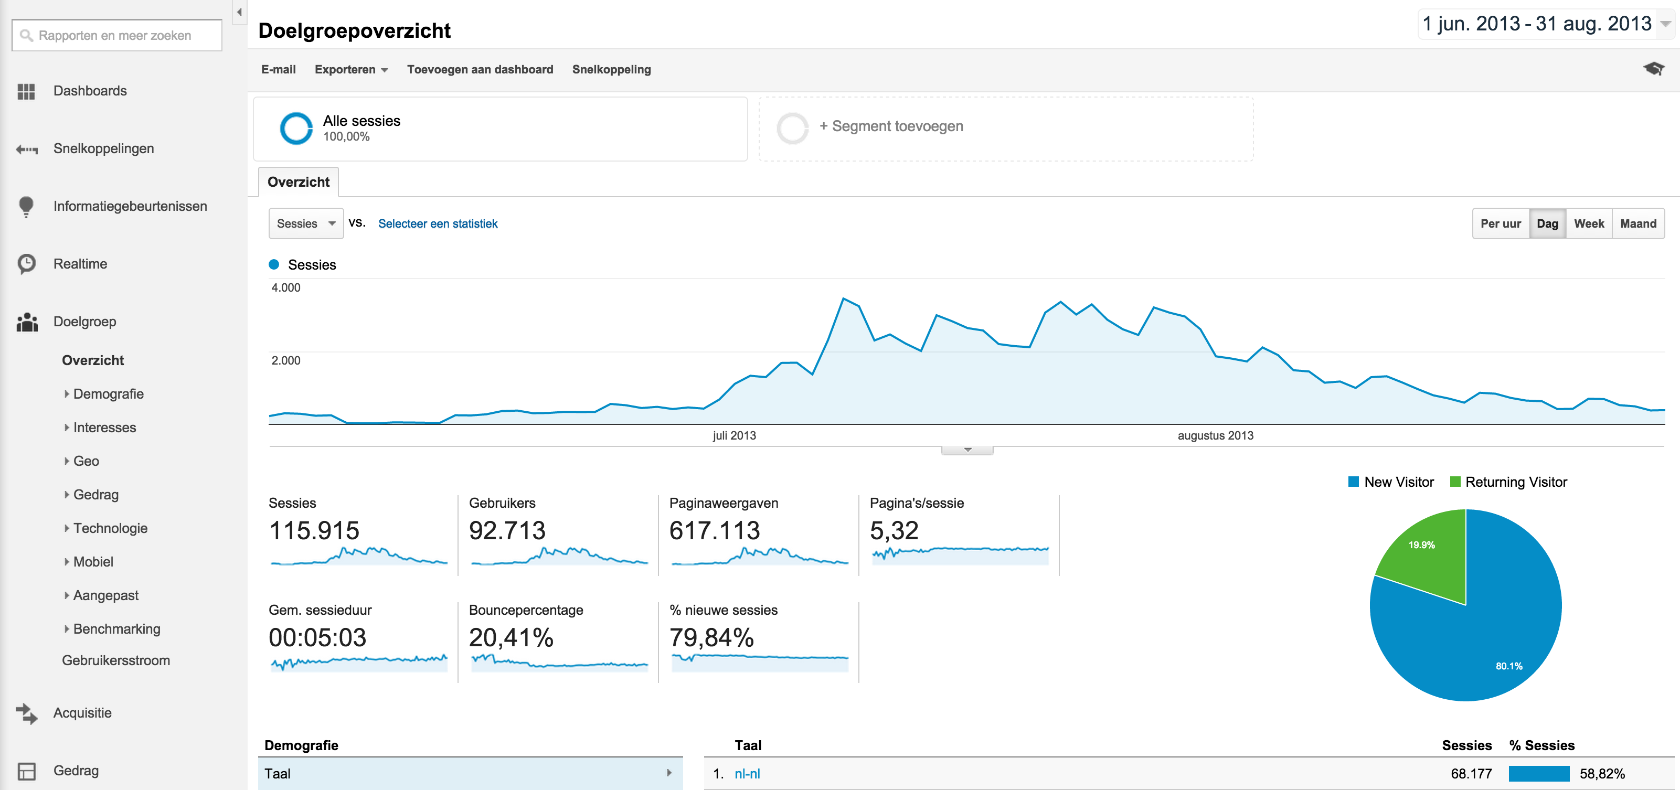
Task: Open the Sessies metric dropdown
Action: (x=306, y=223)
